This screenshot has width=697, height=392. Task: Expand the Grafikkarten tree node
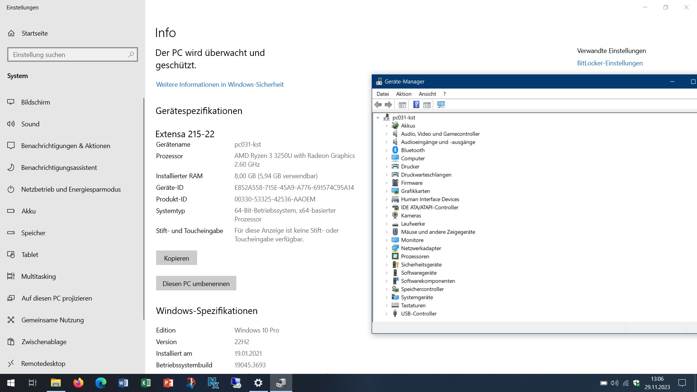tap(387, 191)
